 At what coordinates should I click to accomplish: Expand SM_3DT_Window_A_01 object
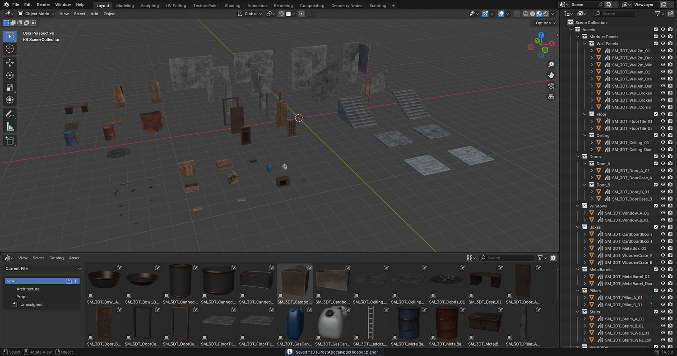click(585, 213)
